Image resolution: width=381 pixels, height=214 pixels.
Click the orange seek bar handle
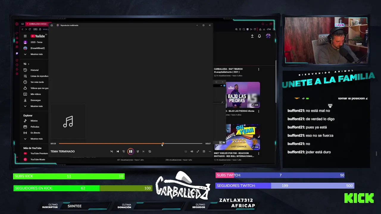[x=163, y=144]
